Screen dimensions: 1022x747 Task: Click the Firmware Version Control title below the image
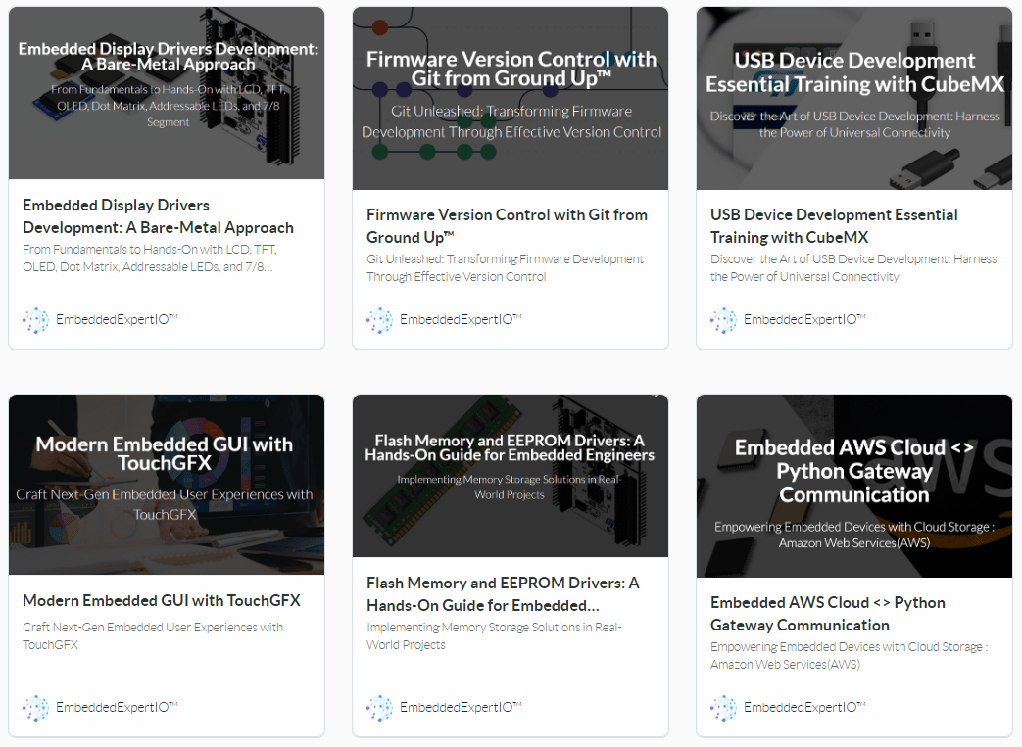click(x=507, y=226)
